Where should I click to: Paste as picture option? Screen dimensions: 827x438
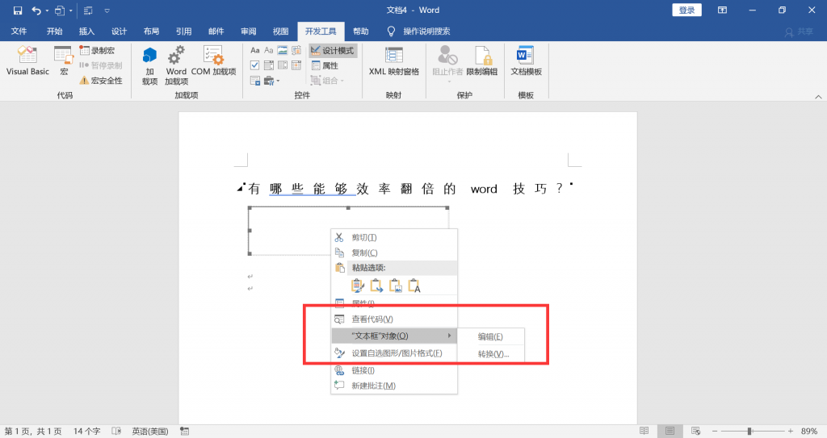tap(396, 286)
